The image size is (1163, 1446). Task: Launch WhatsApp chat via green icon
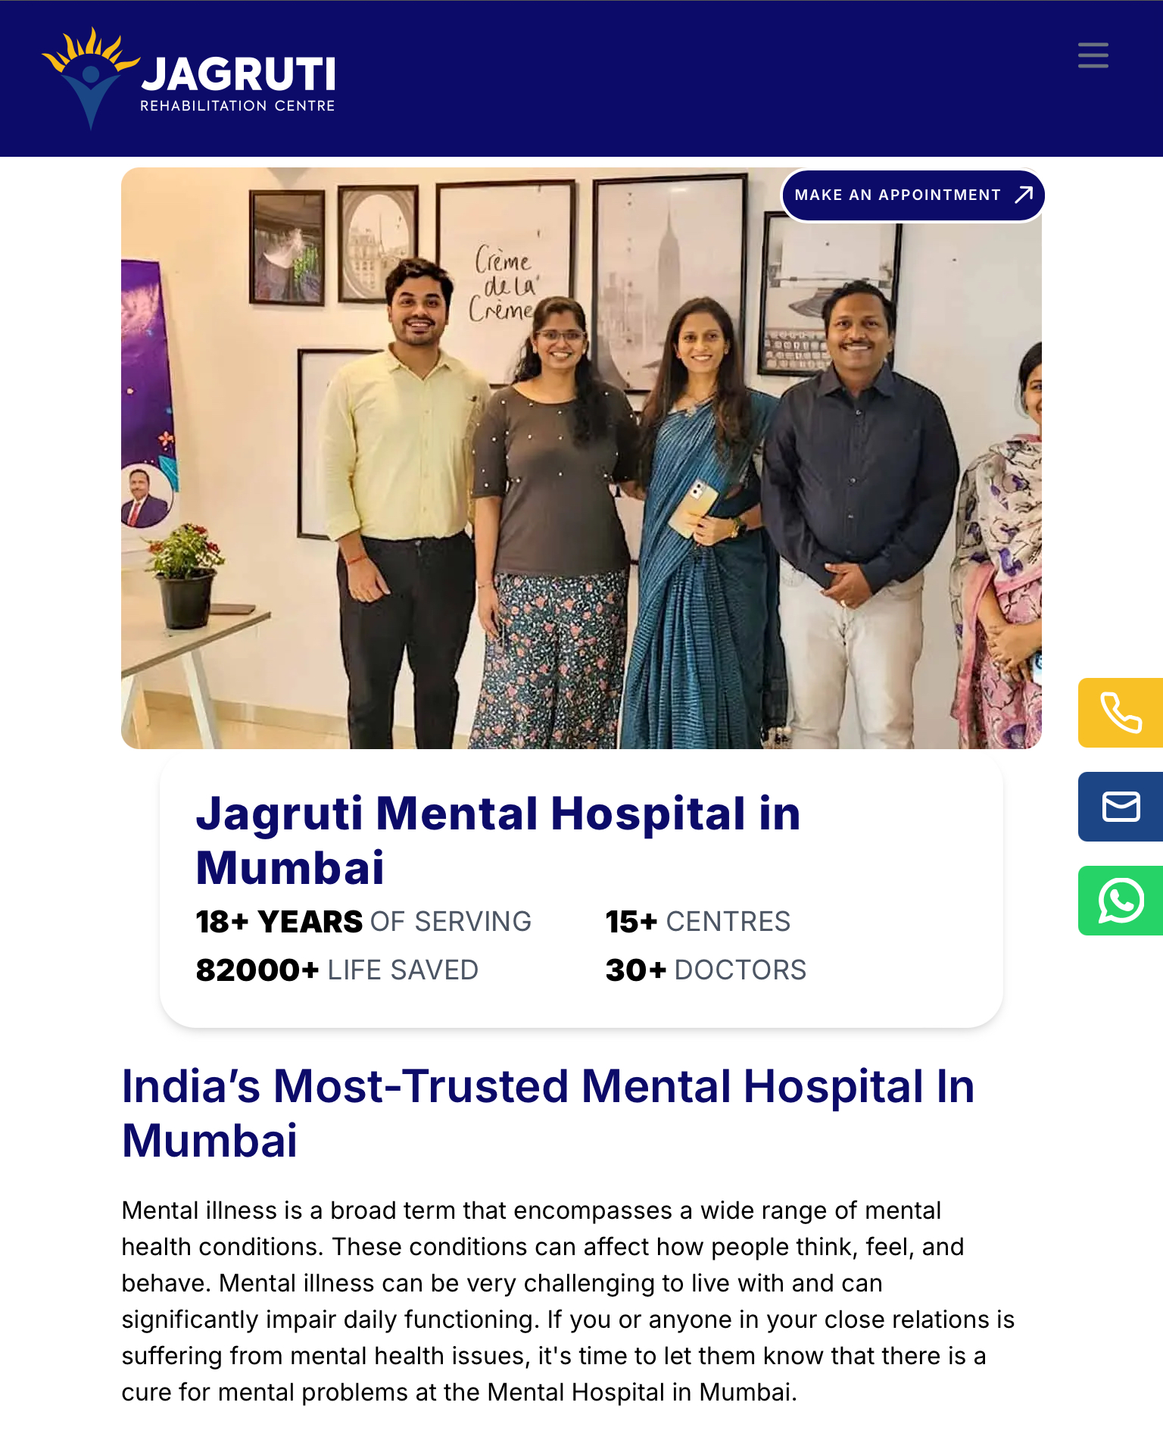tap(1121, 901)
